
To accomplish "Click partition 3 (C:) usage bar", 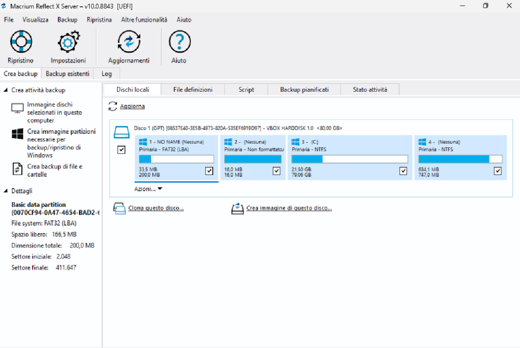I will coord(350,159).
